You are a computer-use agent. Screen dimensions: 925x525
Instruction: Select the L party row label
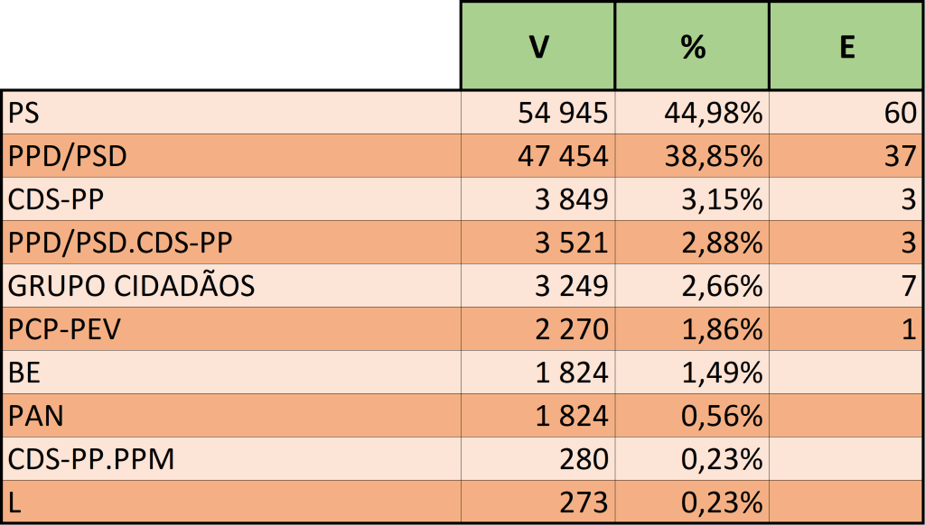[15, 502]
